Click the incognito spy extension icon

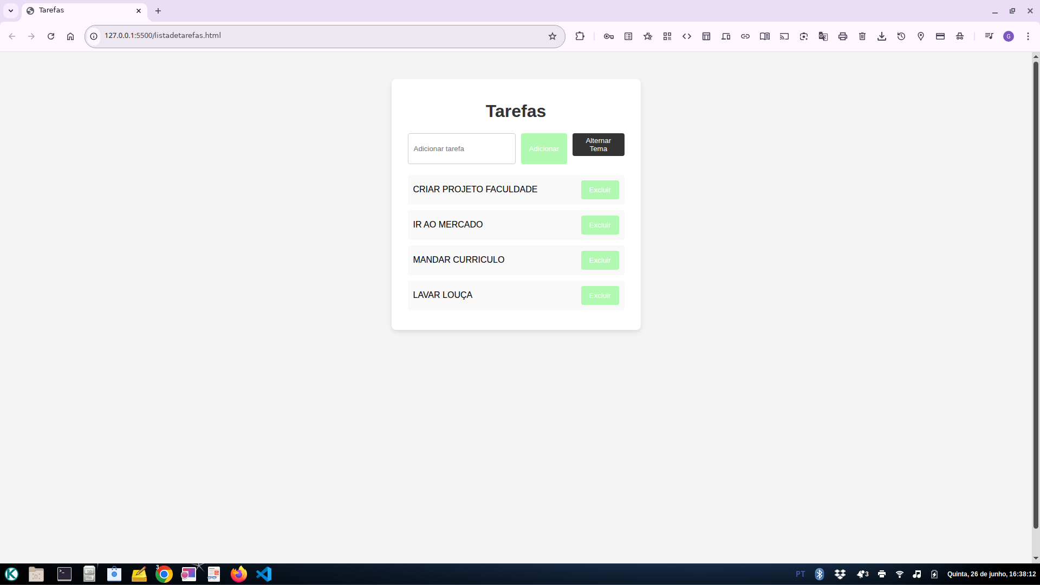960,36
